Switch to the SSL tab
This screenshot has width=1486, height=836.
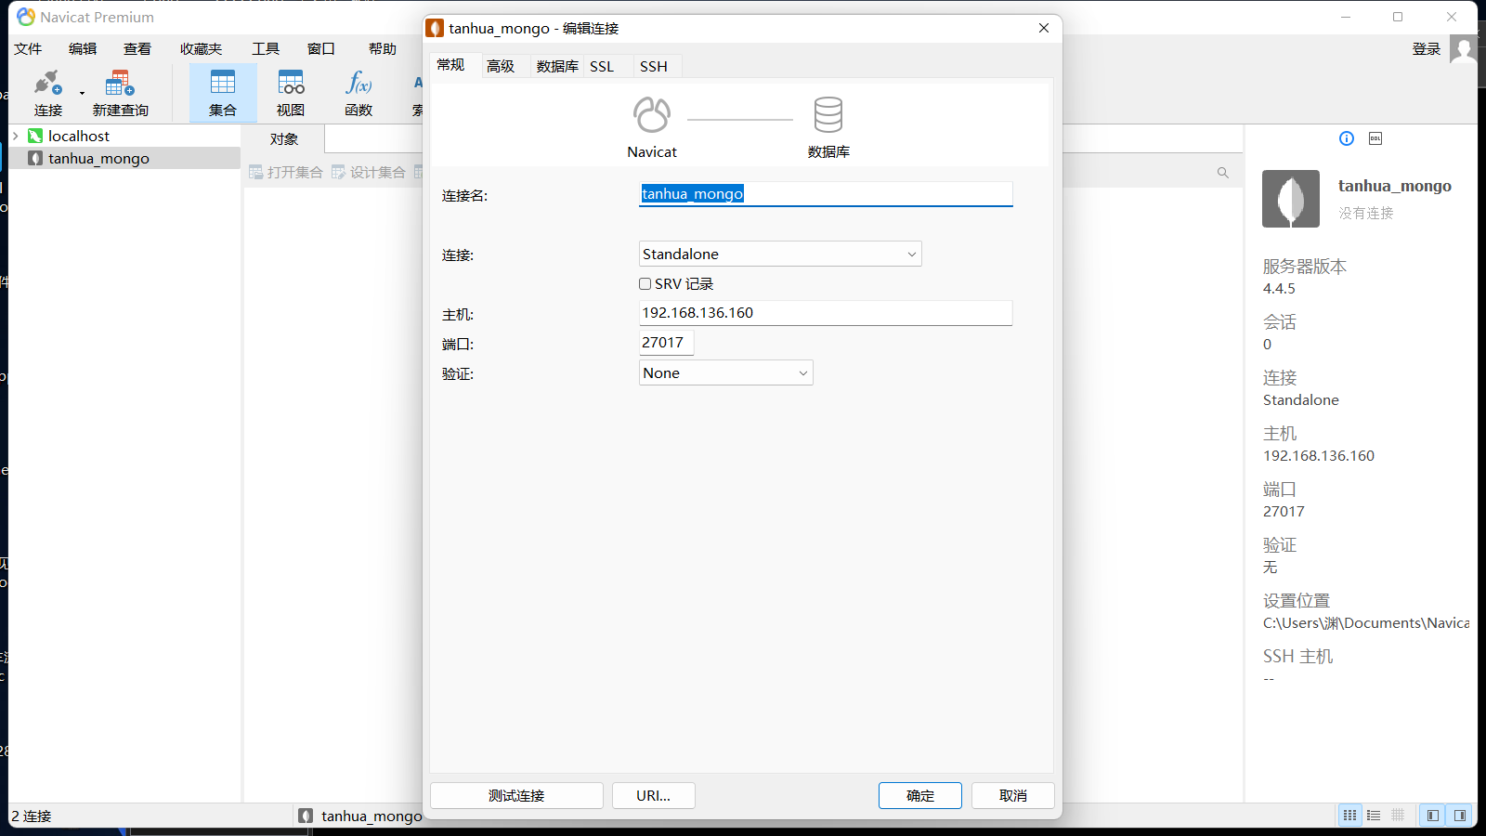[602, 66]
